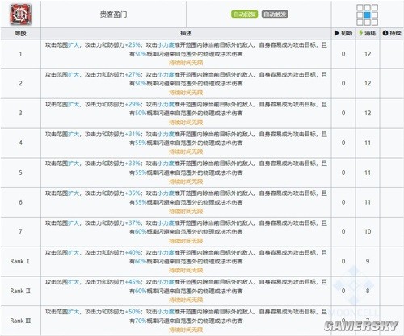Click the clock icon beside 持续
Image resolution: width=404 pixels, height=336 pixels.
385,33
